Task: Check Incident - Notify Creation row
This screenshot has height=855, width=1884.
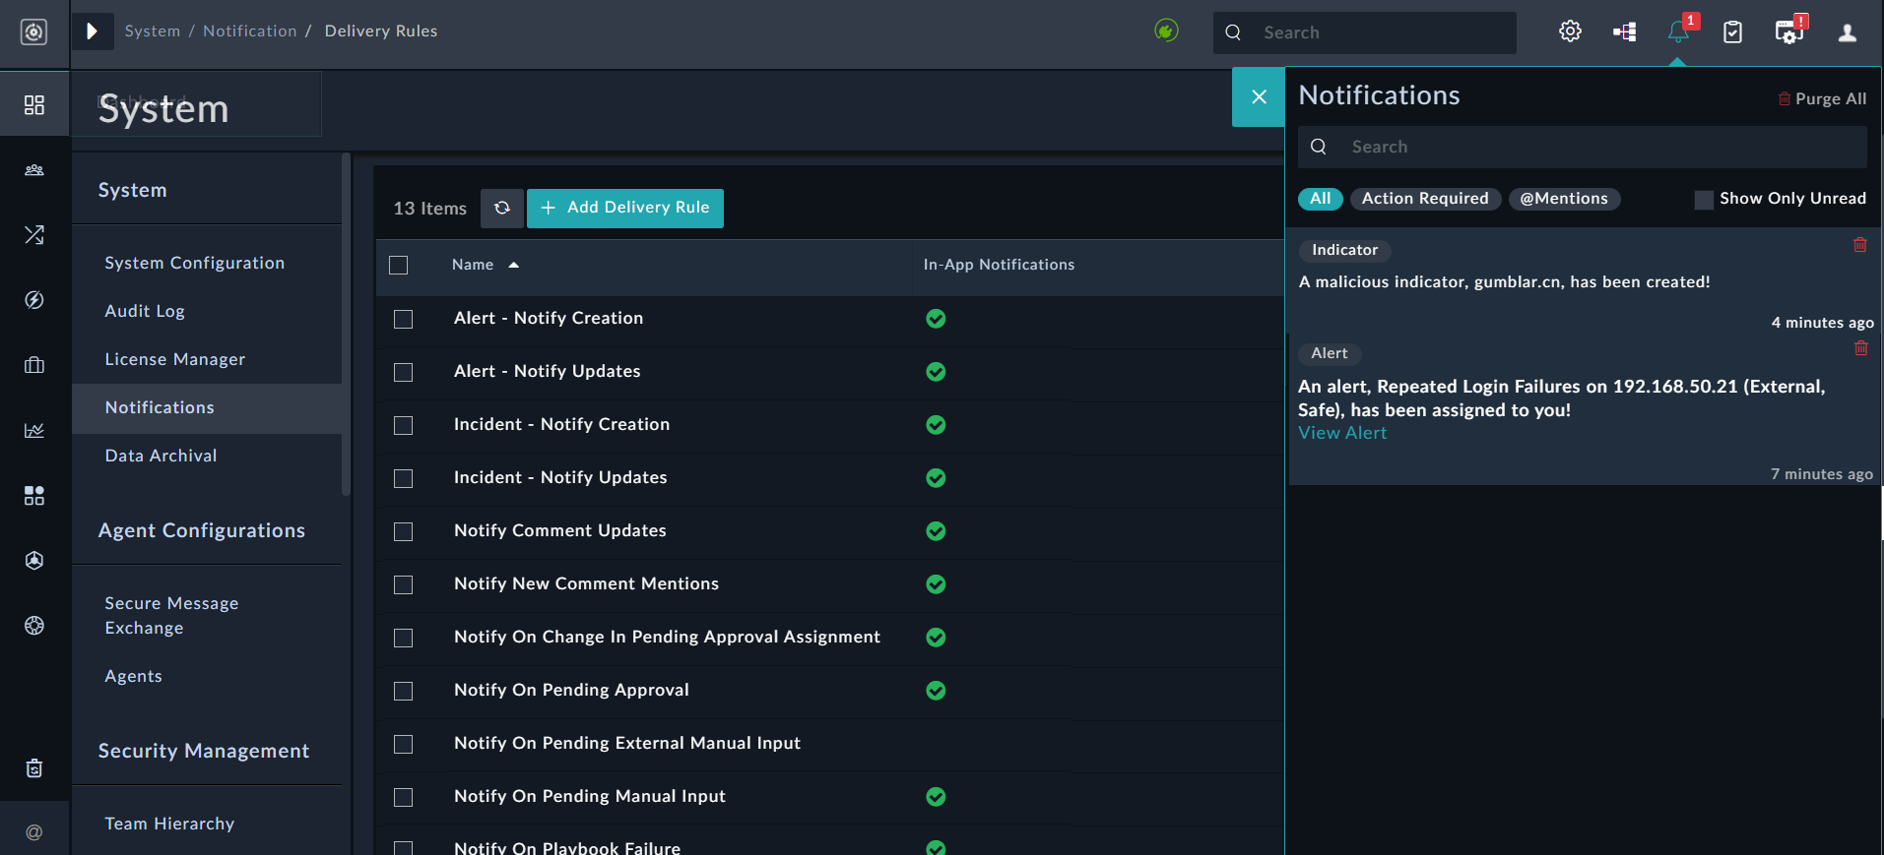Action: point(403,425)
